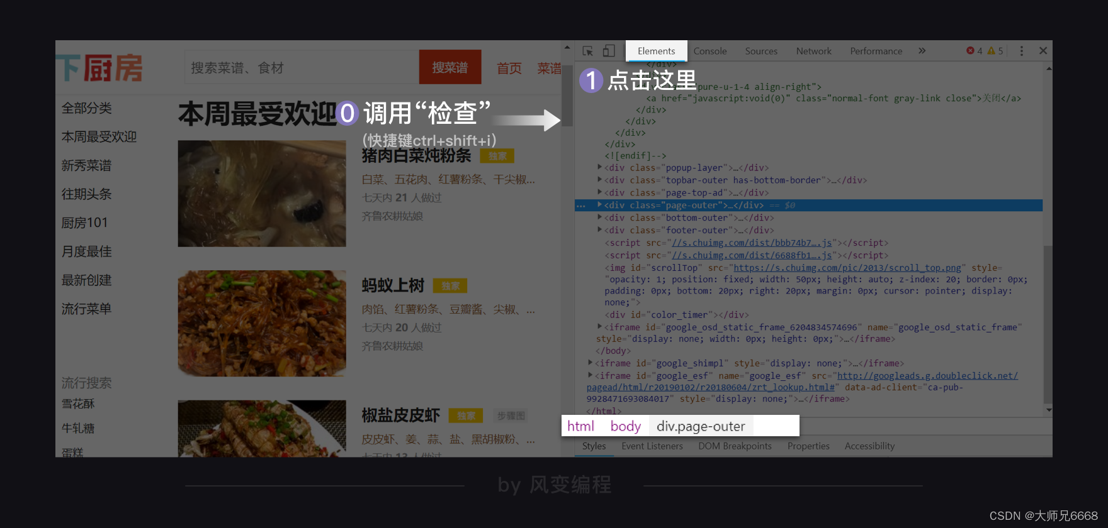Open 往期头条 sidebar link

[x=87, y=194]
